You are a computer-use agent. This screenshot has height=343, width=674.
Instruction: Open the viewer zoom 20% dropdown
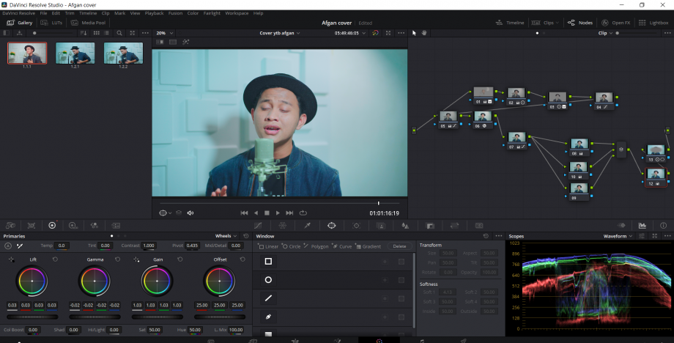[163, 33]
